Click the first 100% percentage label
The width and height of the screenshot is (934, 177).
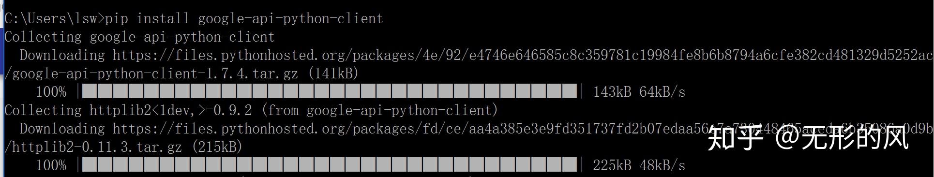pos(51,91)
